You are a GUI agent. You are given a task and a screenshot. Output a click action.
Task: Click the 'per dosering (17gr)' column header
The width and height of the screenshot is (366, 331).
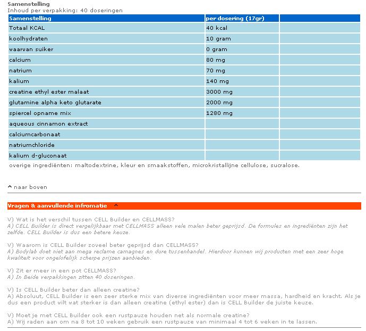click(x=235, y=19)
